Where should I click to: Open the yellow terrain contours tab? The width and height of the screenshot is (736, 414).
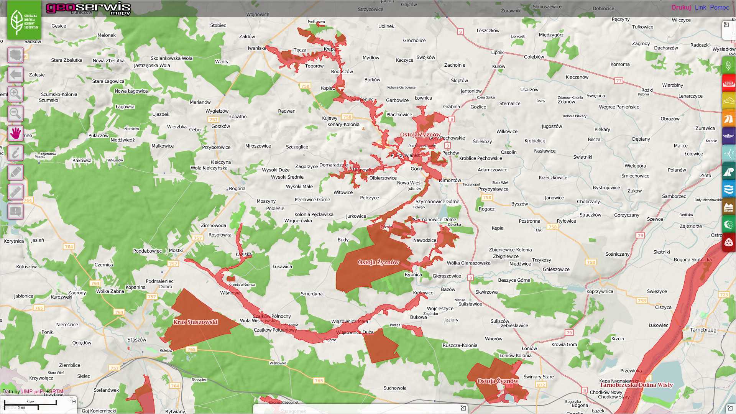729,101
